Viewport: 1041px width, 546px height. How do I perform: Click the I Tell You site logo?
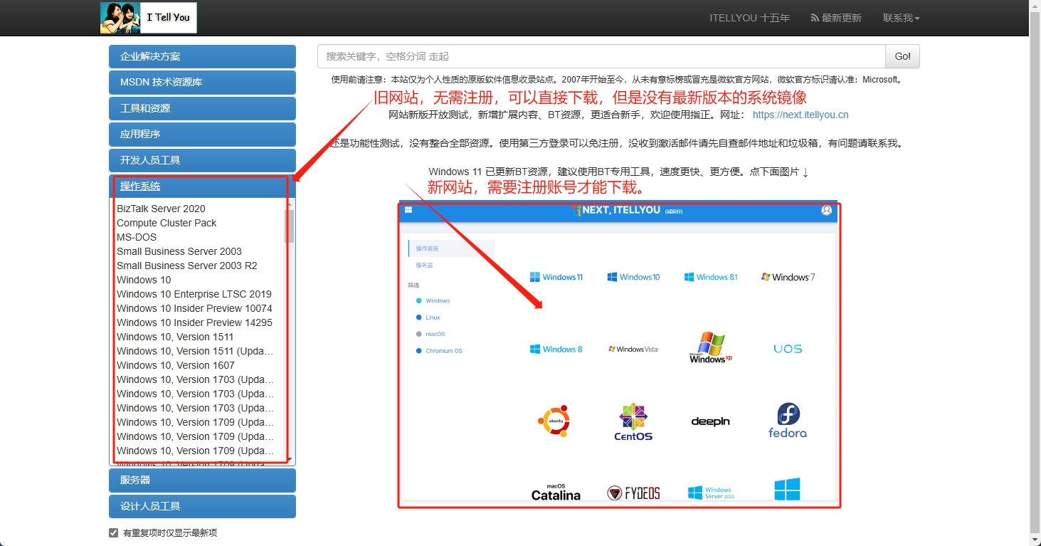pyautogui.click(x=148, y=18)
